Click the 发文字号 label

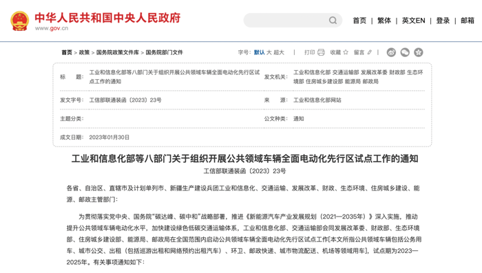coord(72,100)
